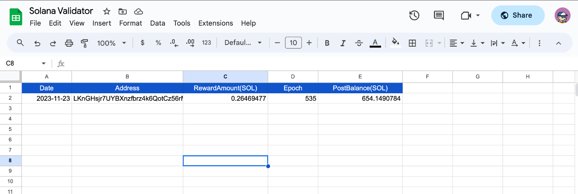Open the account profile avatar
This screenshot has height=194, width=578.
(x=562, y=15)
